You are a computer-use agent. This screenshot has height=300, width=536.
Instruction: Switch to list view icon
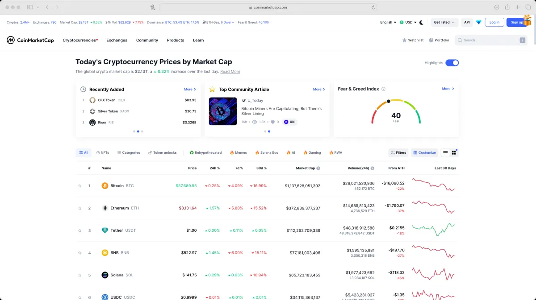pos(445,152)
